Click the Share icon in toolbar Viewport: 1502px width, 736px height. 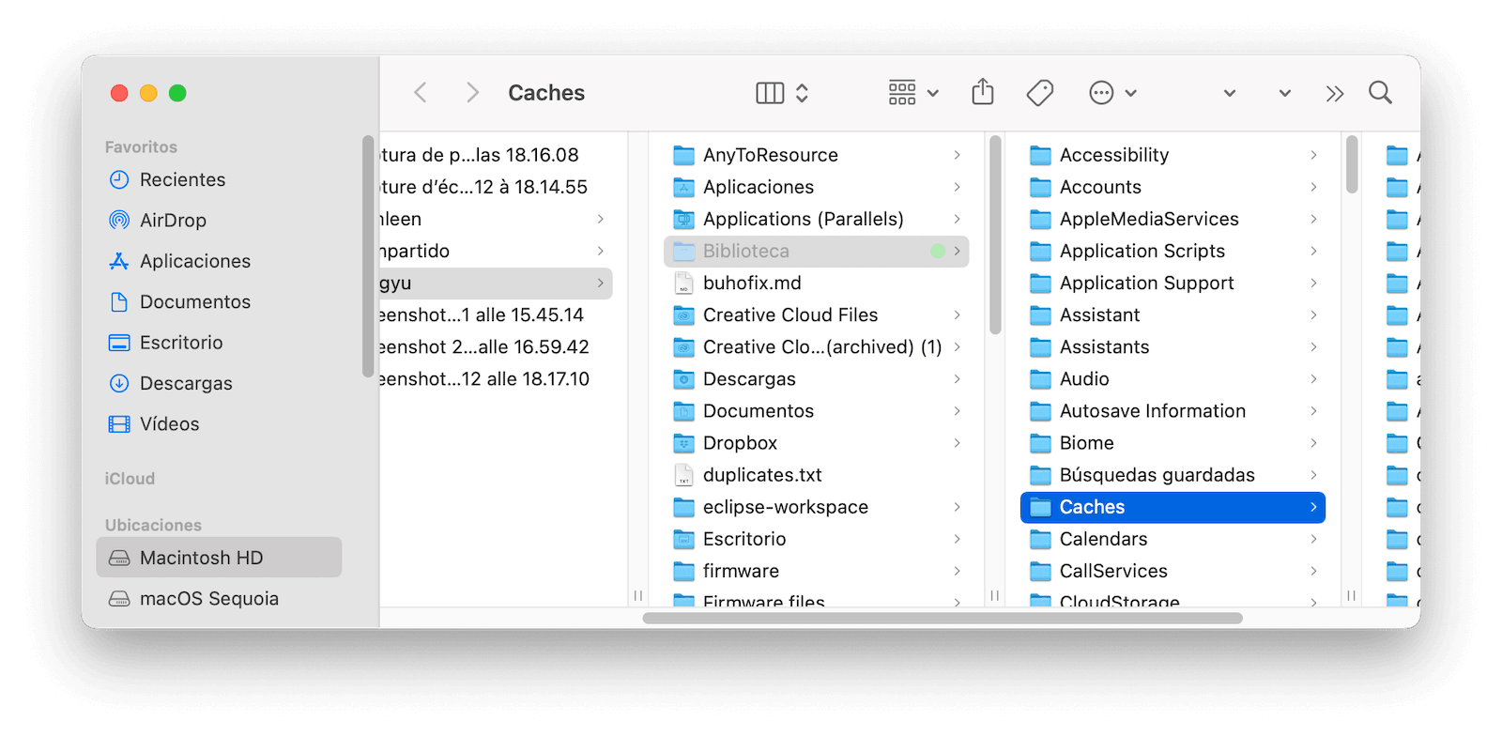[x=982, y=92]
